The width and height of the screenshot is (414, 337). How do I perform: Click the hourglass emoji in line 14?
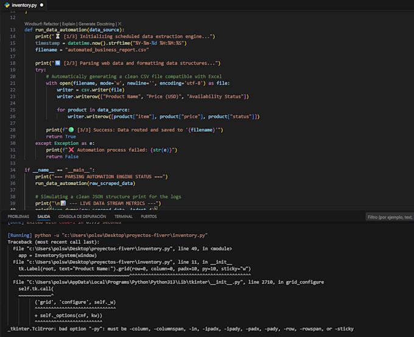pos(58,36)
